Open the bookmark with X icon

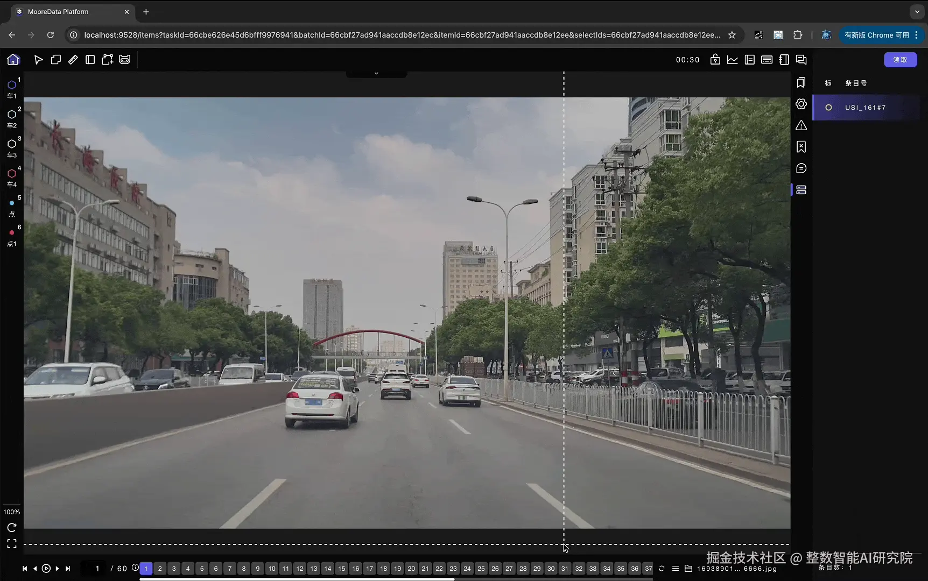point(801,147)
